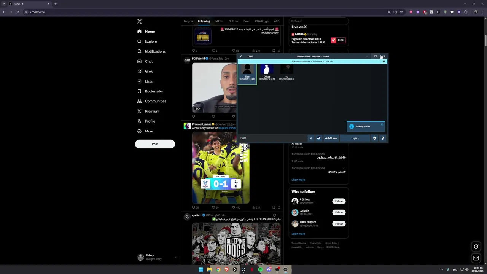Close the Starting Steam notification
This screenshot has height=274, width=487.
(382, 124)
